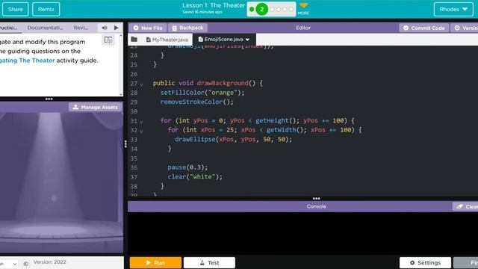Click the removeStrokeColor() line

[x=197, y=102]
